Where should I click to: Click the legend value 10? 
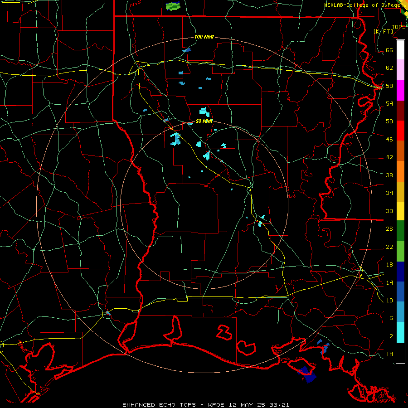coord(389,300)
